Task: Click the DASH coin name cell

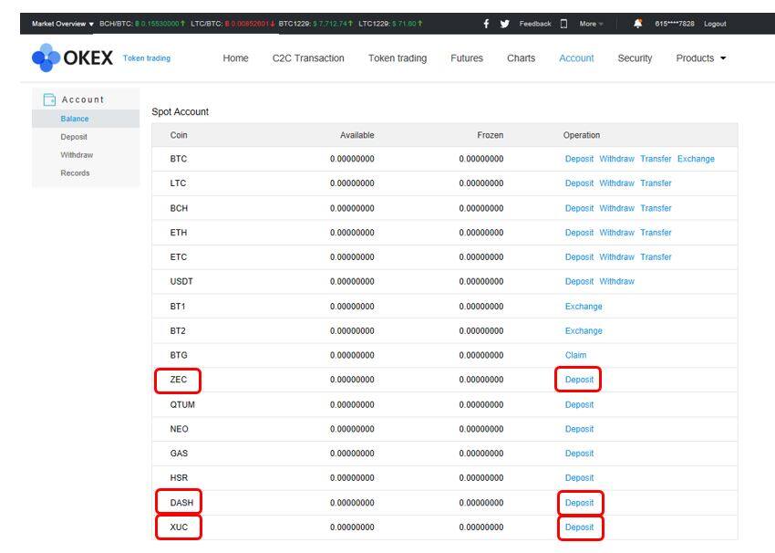Action: click(x=181, y=503)
